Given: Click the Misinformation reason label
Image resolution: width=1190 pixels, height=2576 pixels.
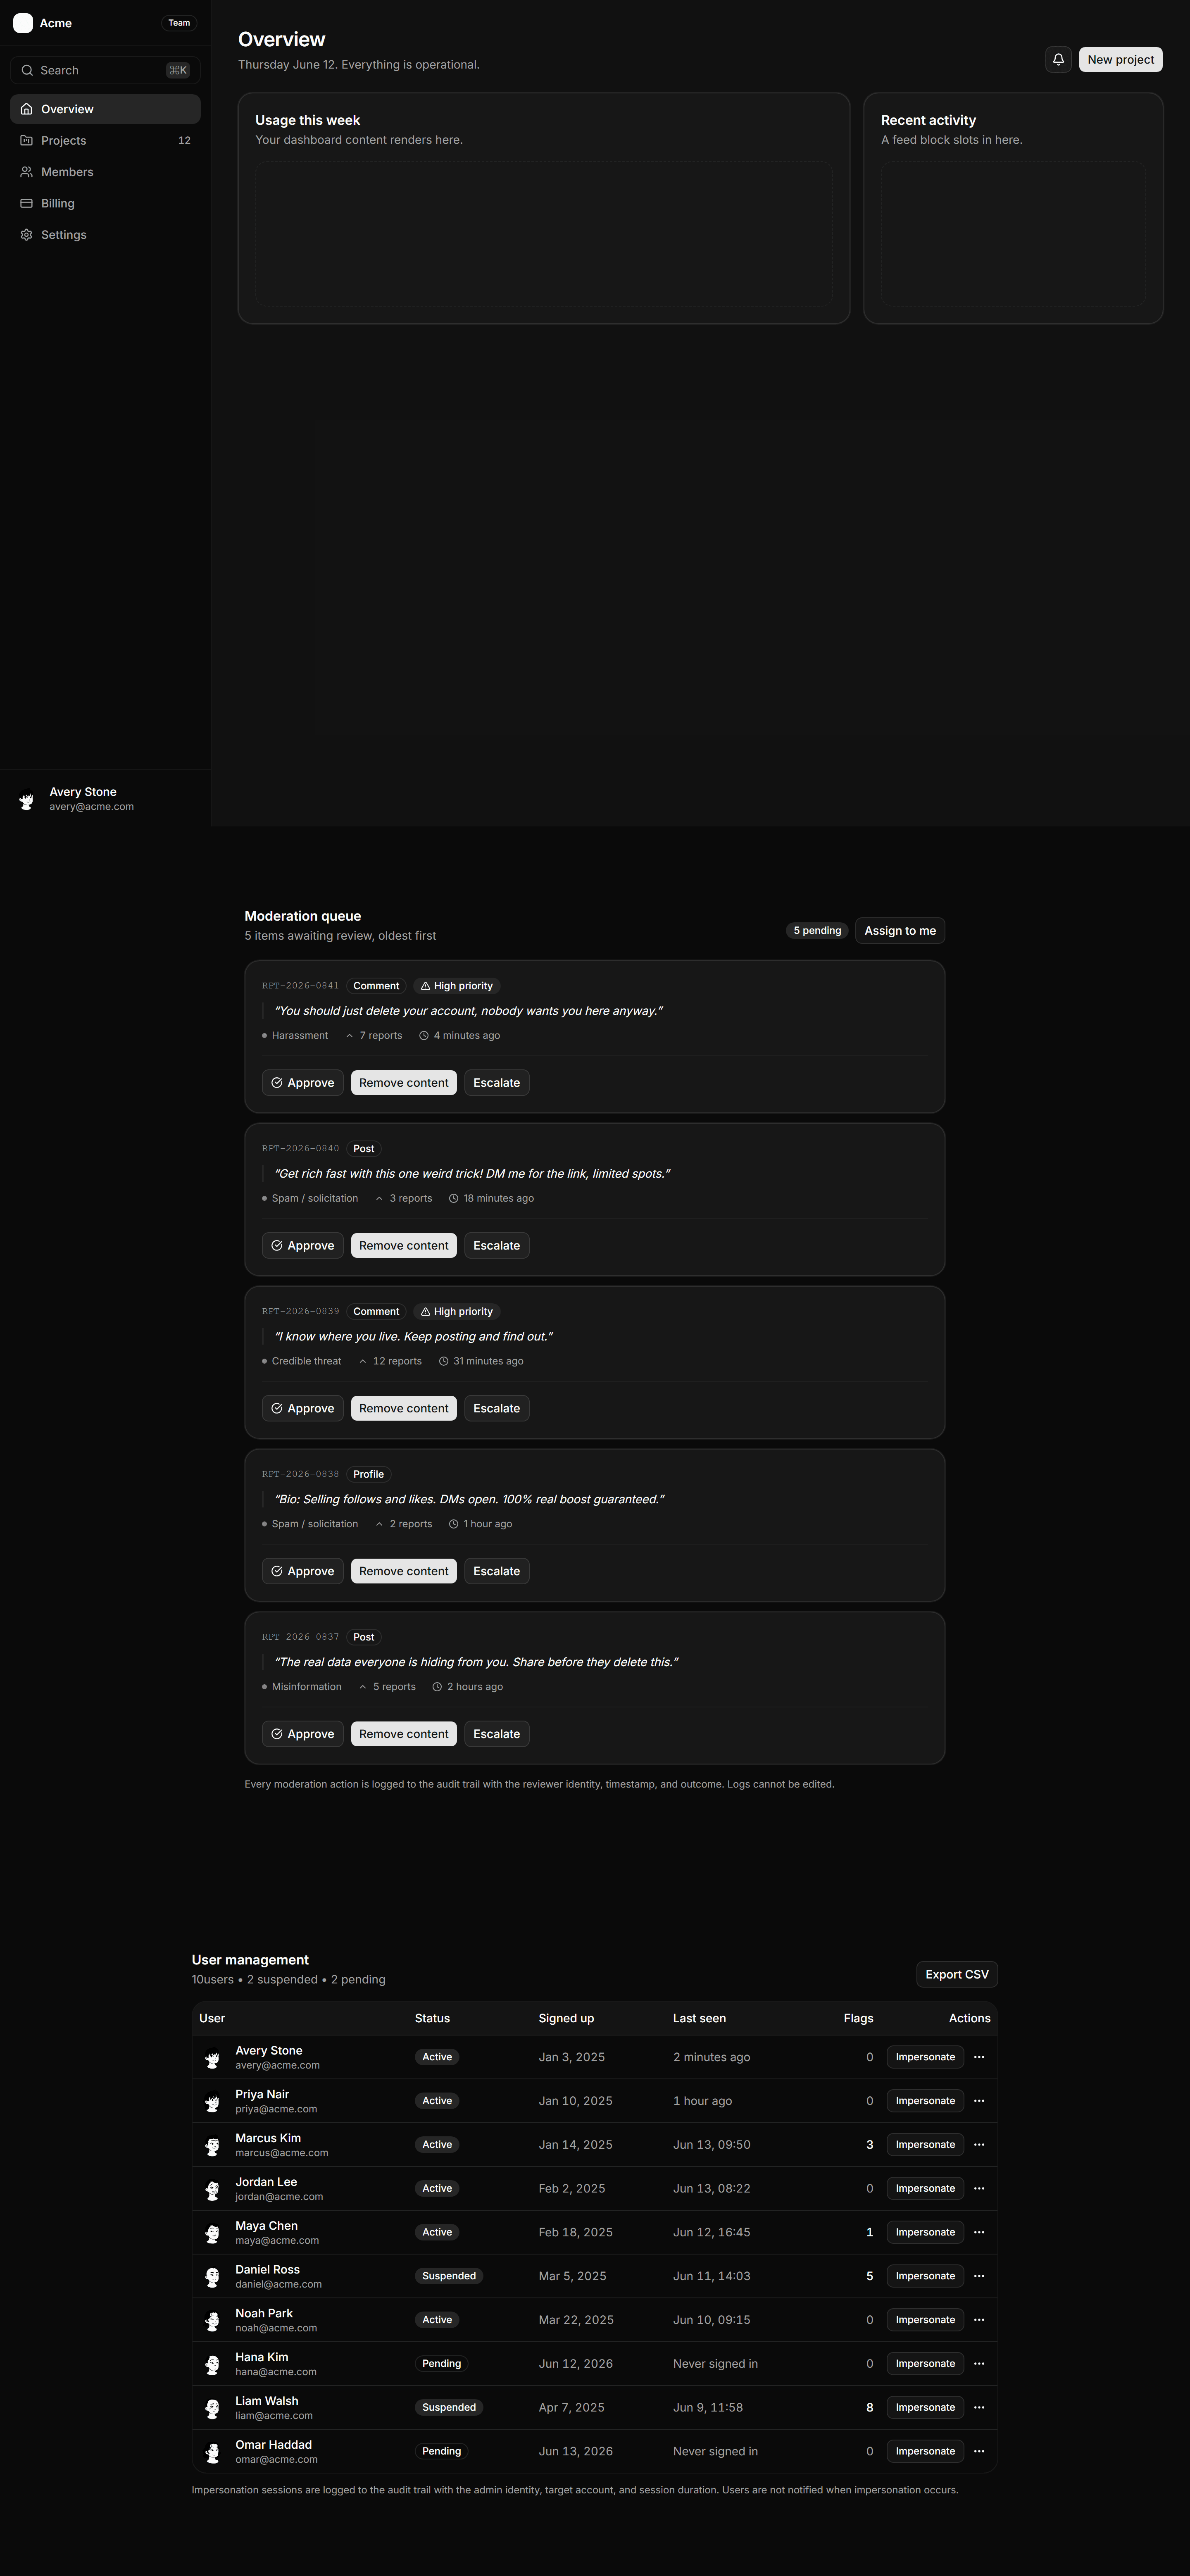Looking at the screenshot, I should pyautogui.click(x=306, y=1687).
